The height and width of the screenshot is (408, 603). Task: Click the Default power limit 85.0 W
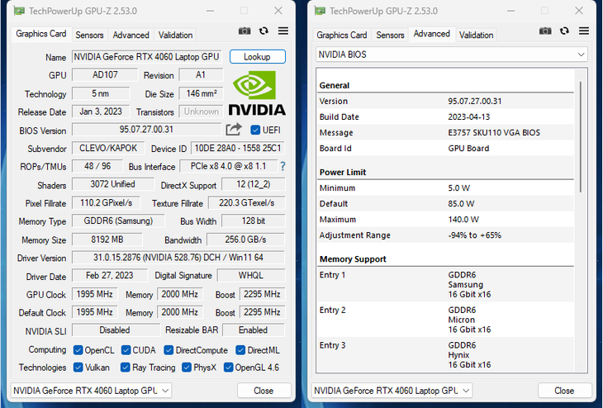pos(461,204)
